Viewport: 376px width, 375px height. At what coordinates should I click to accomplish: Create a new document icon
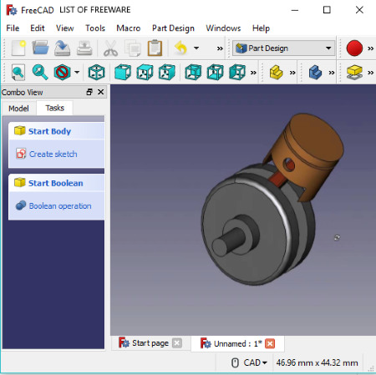[18, 48]
